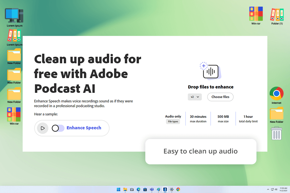Open the v2 model version dropdown
290x193 pixels.
pyautogui.click(x=195, y=97)
